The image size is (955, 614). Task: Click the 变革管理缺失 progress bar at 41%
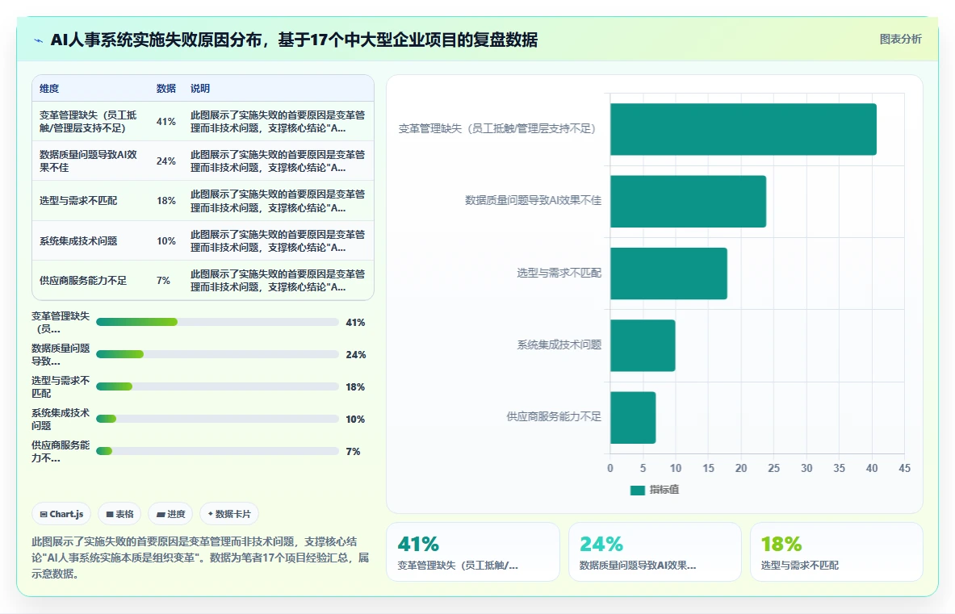217,322
